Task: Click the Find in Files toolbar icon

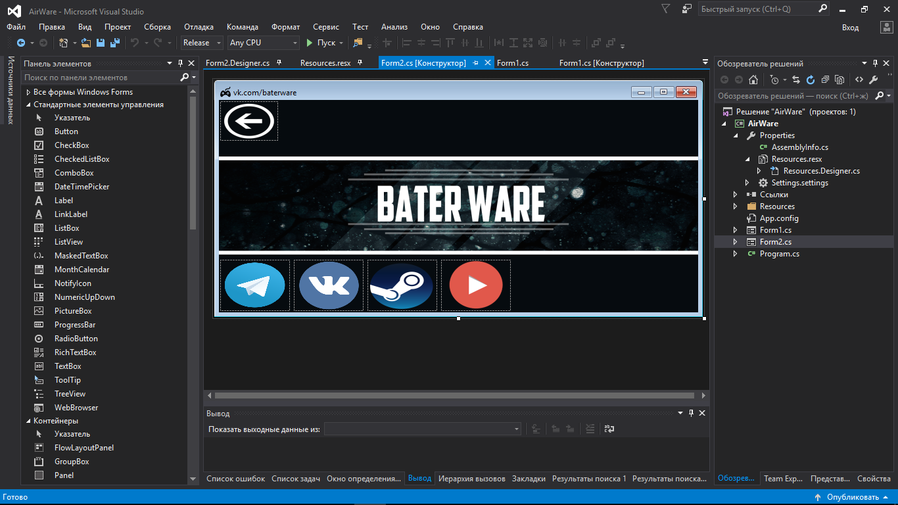Action: [x=358, y=43]
